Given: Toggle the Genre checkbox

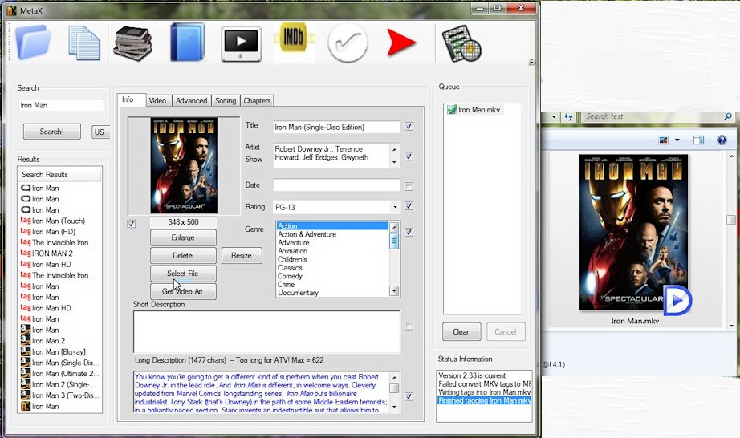Looking at the screenshot, I should 409,232.
